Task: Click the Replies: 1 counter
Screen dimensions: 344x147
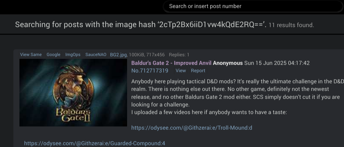Action: click(179, 55)
